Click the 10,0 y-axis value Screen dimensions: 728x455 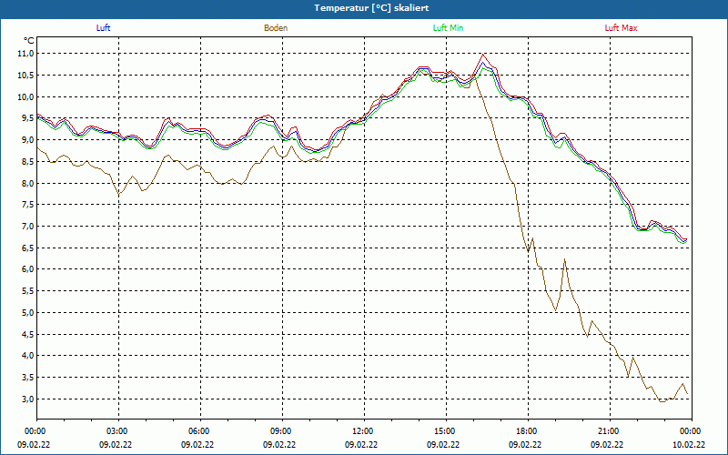pyautogui.click(x=26, y=97)
